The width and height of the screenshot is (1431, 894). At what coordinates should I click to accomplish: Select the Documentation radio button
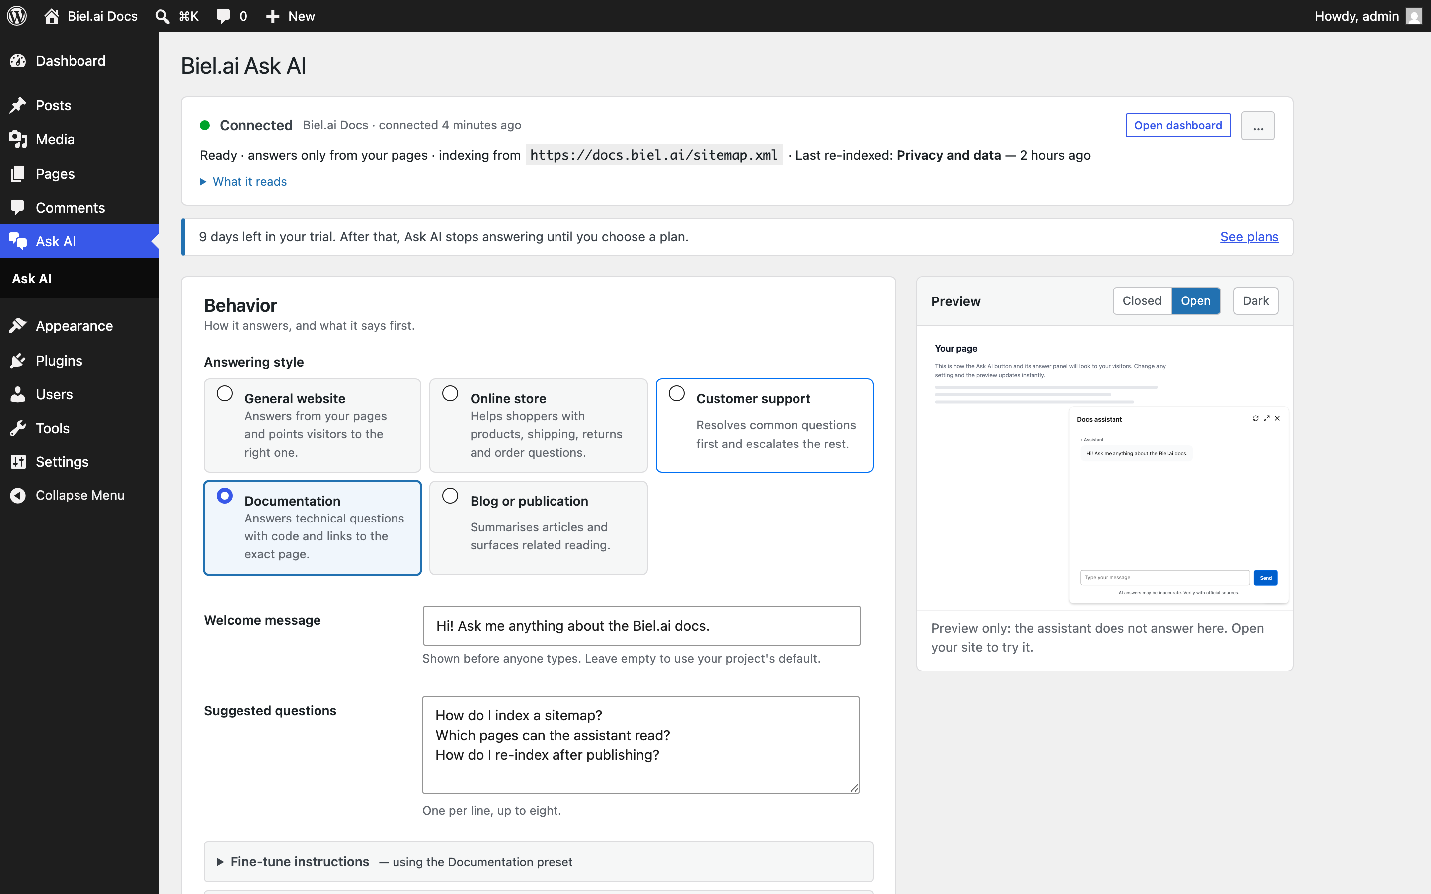[x=224, y=496]
